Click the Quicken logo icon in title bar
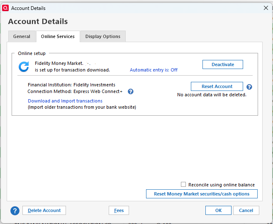273x224 pixels. 5,8
